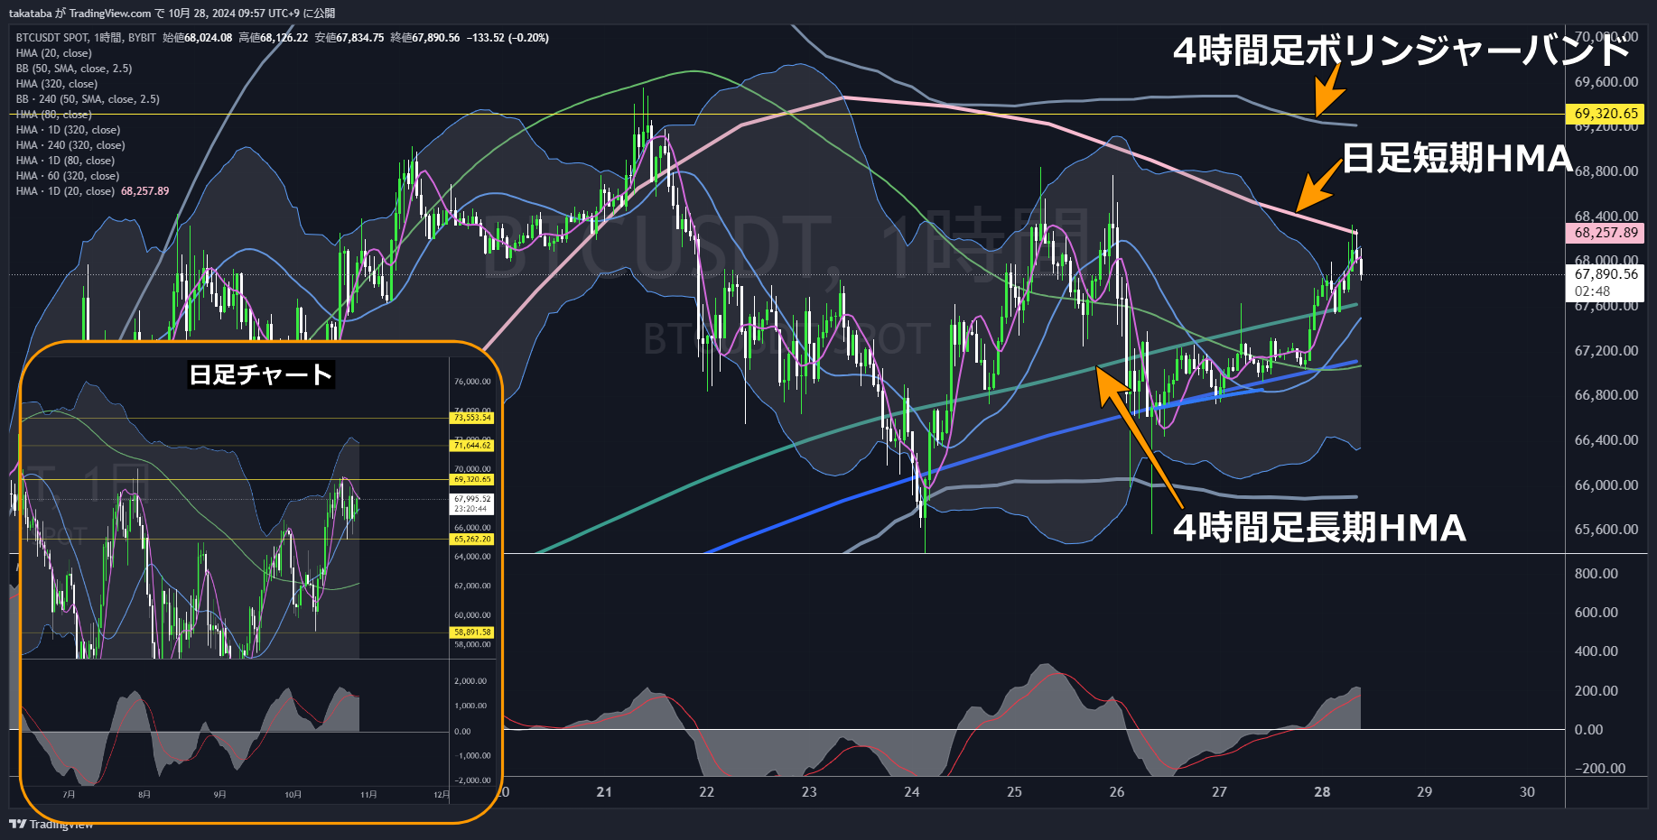The image size is (1657, 840).
Task: Click the 62,000.00 axis value in inset chart
Action: click(x=472, y=586)
